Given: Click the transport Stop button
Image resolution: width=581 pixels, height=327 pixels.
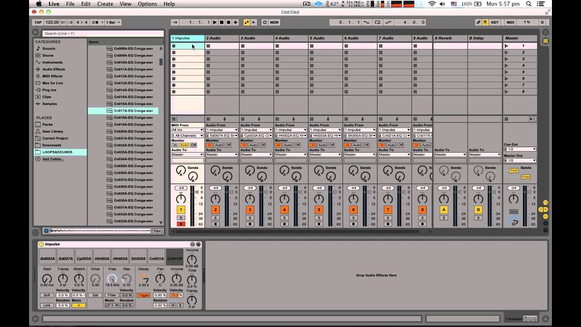Looking at the screenshot, I should [x=222, y=22].
